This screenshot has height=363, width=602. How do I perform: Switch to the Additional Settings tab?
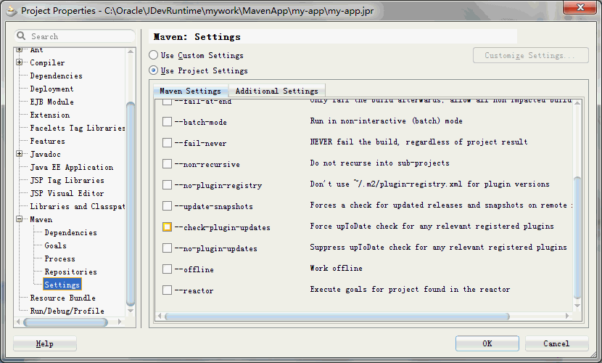click(277, 91)
